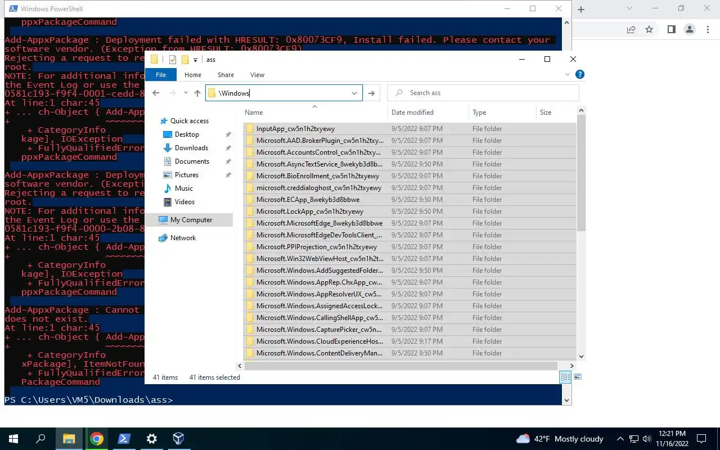Switch to the Home ribbon tab
The width and height of the screenshot is (720, 450).
pos(193,75)
